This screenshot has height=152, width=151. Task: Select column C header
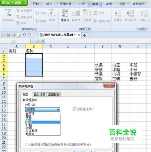51,46
